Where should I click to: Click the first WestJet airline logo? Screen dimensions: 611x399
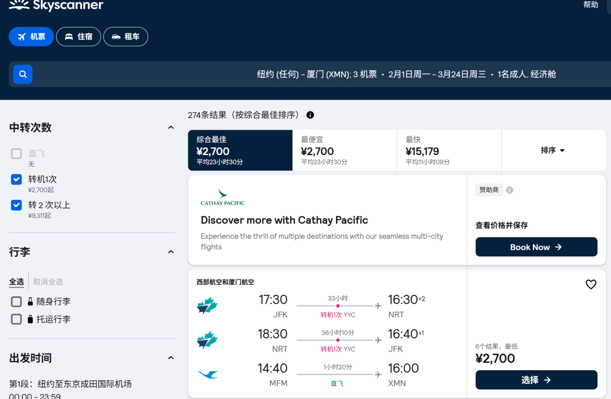207,306
